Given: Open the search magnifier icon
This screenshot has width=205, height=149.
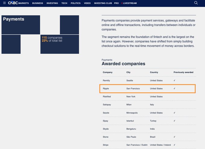Looking at the screenshot, I should tap(196, 3).
